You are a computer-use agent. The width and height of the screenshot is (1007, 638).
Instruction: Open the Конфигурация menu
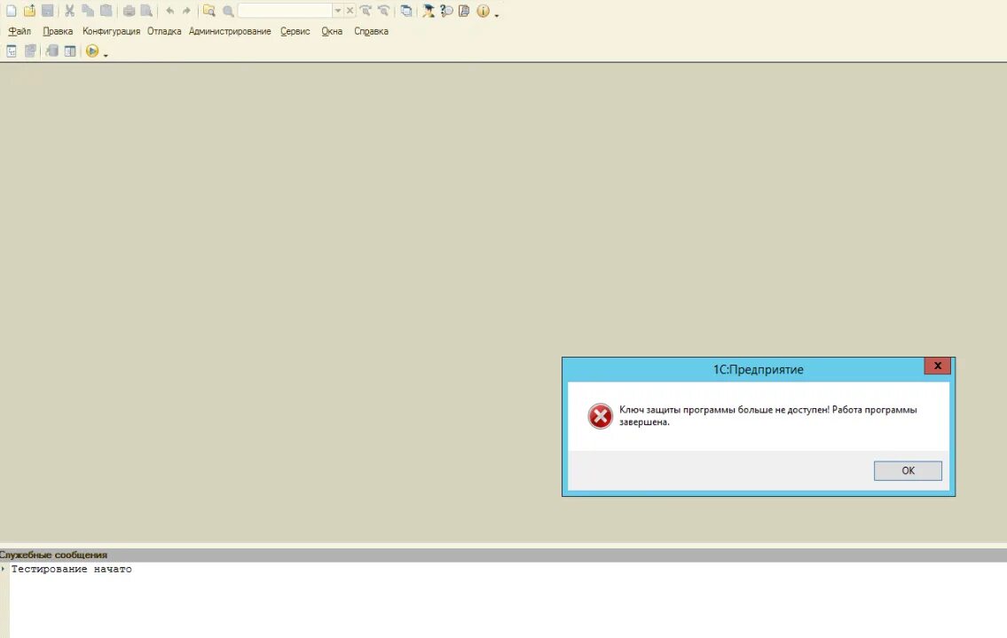111,31
